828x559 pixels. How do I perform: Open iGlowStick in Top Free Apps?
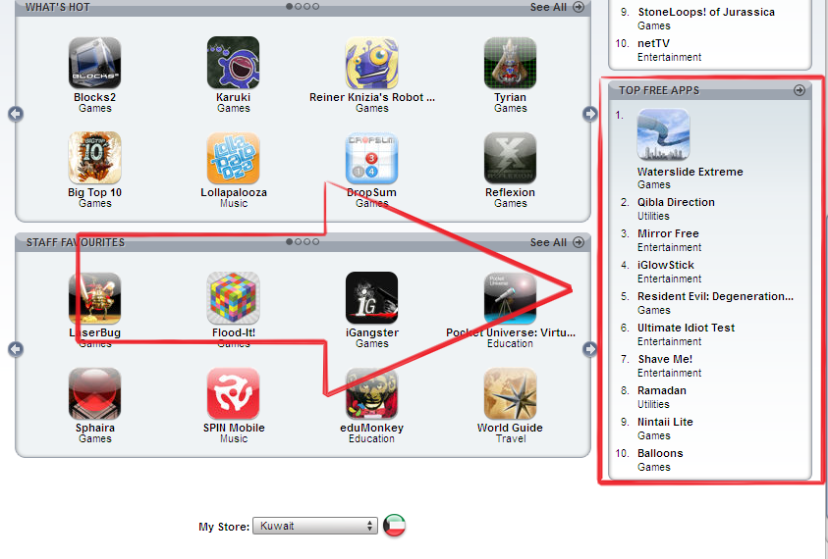pos(666,265)
